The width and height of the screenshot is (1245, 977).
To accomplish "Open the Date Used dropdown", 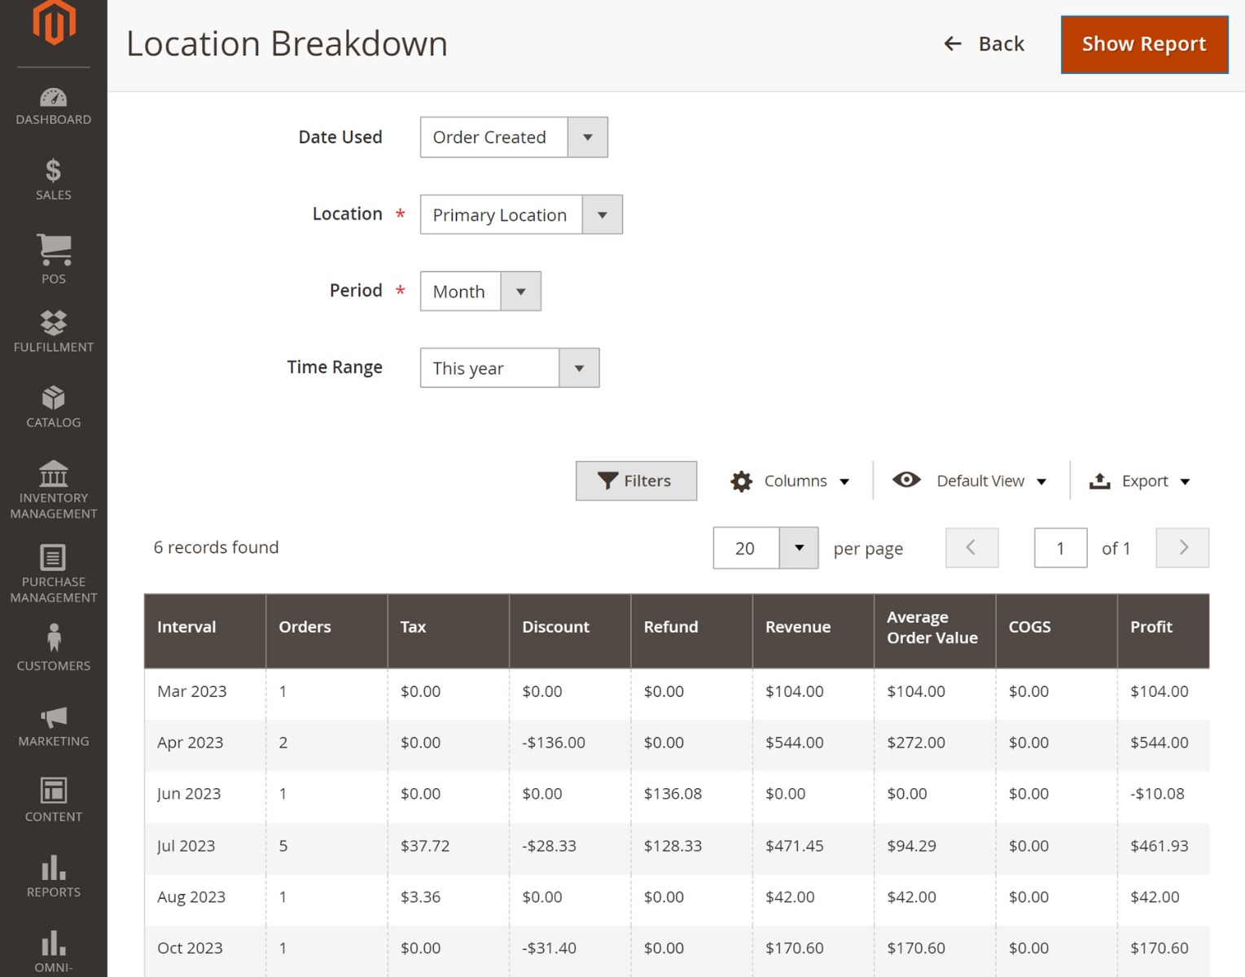I will pos(588,137).
